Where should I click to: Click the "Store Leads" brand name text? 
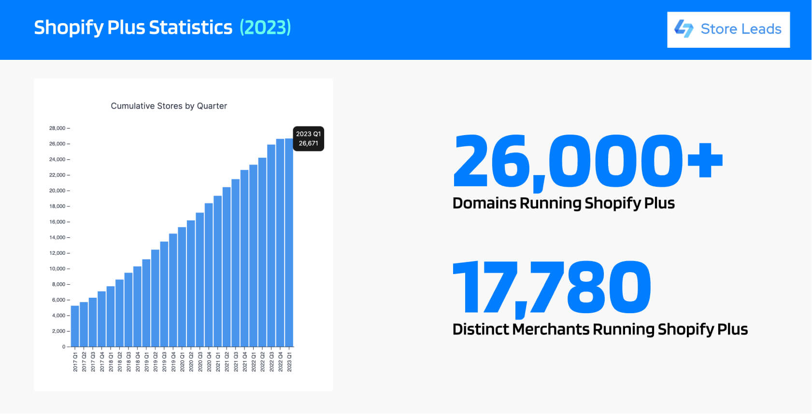[741, 29]
